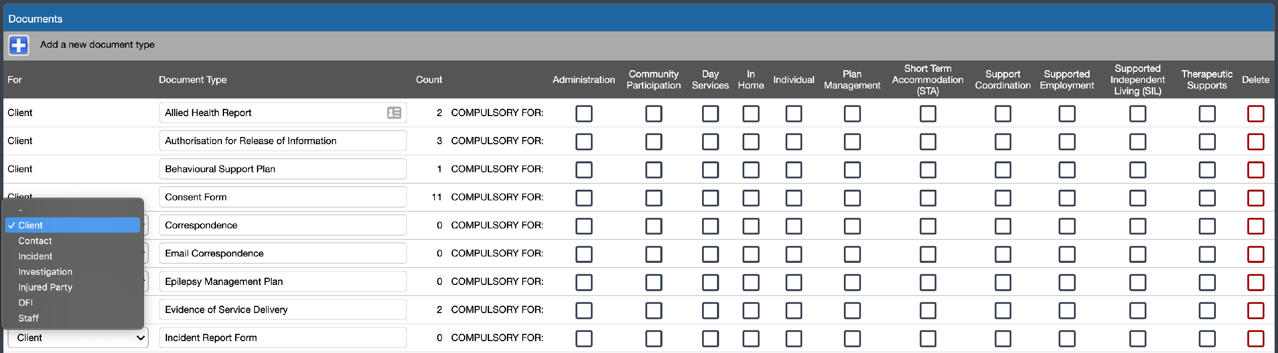Click the Document Type column header
1278x353 pixels.
193,80
